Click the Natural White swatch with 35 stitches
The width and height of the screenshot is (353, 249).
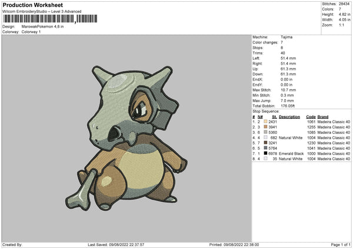pyautogui.click(x=265, y=159)
